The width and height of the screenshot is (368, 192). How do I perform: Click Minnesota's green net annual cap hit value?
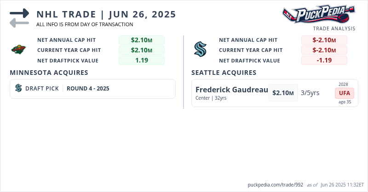coord(142,40)
